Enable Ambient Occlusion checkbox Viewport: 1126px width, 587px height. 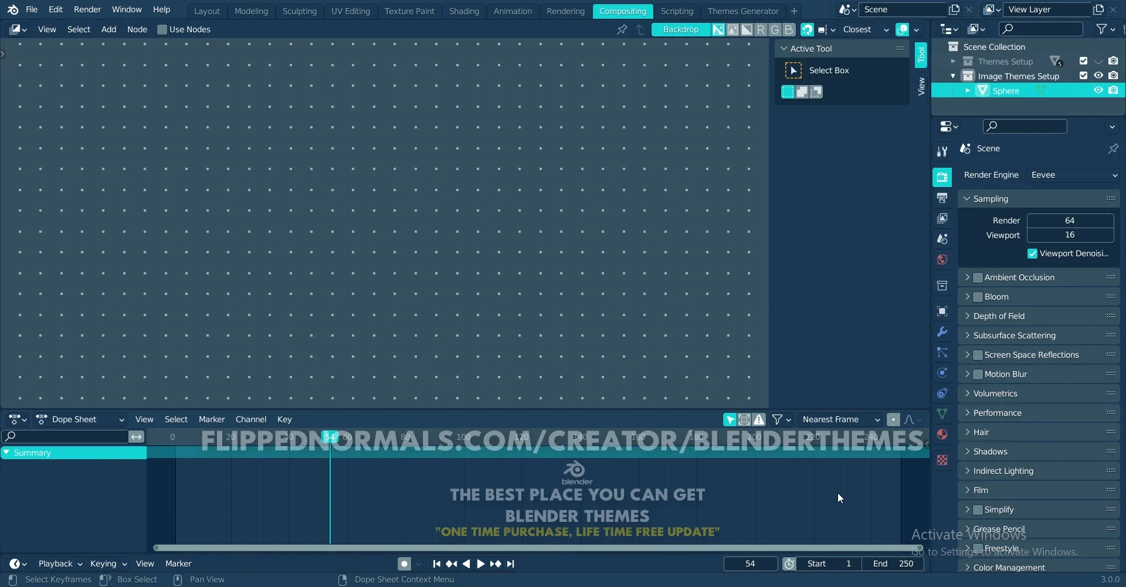point(978,277)
